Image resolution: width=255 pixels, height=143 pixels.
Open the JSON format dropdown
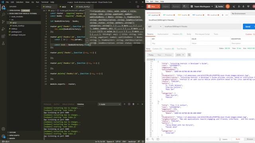(180, 55)
